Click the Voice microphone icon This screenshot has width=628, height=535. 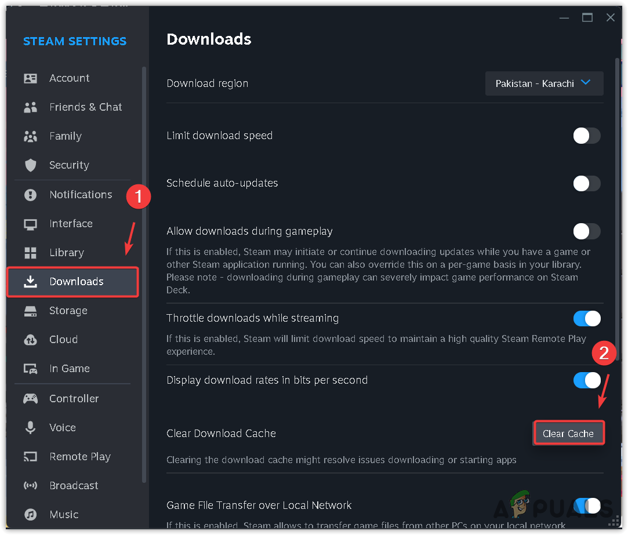(x=30, y=428)
